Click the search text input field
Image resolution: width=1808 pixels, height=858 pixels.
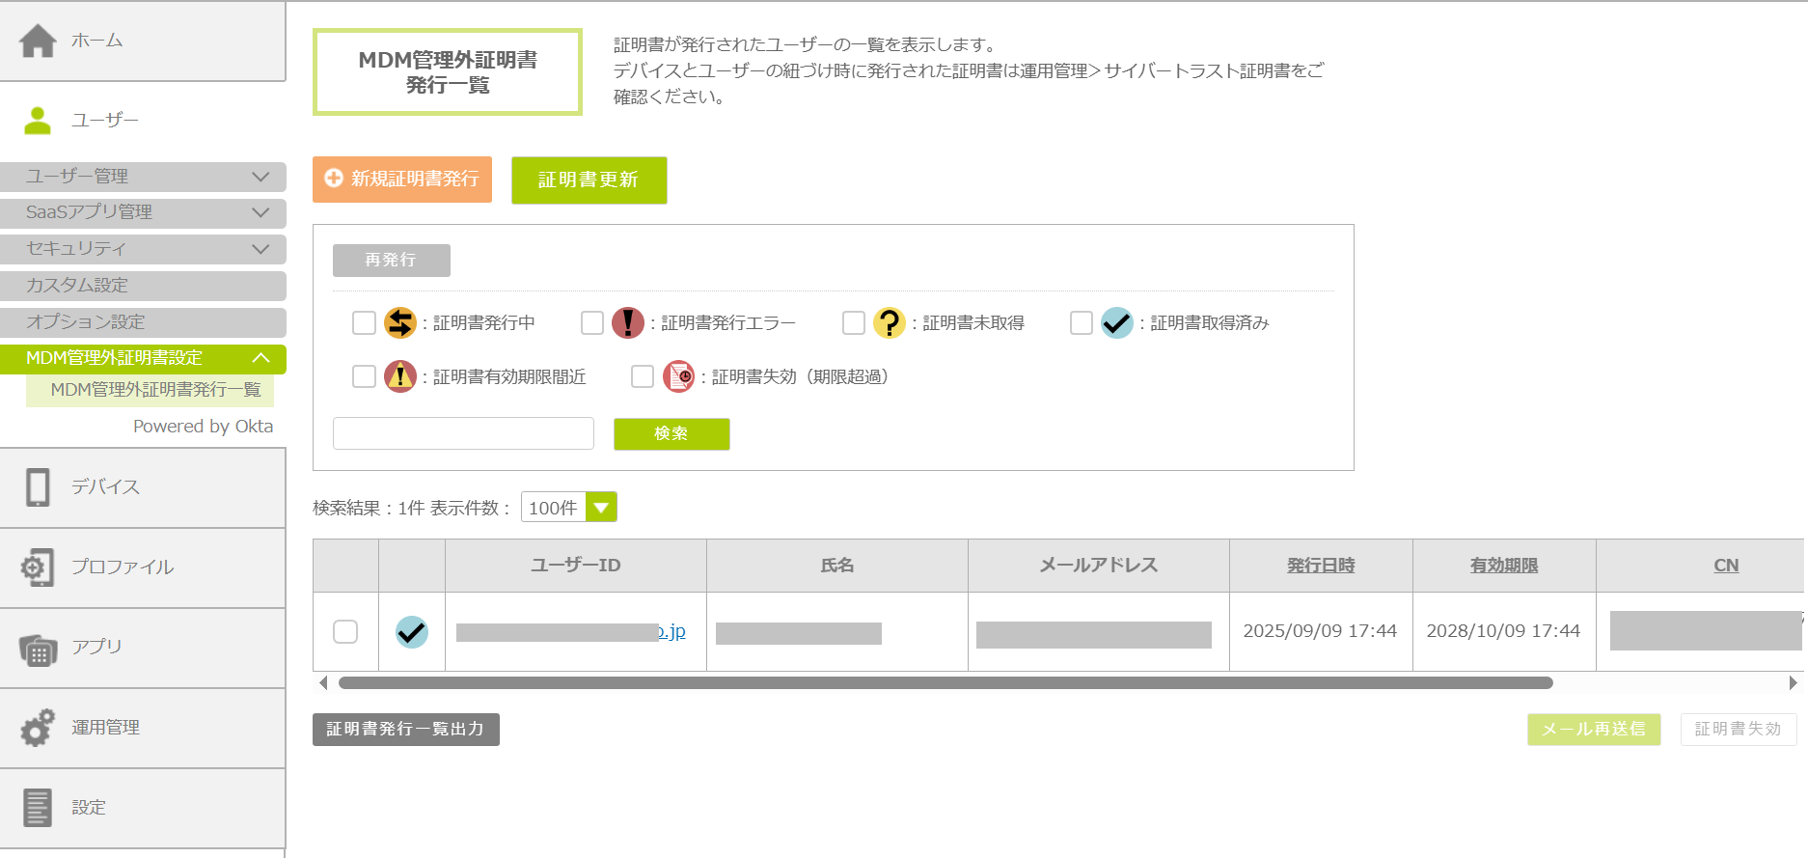coord(463,433)
